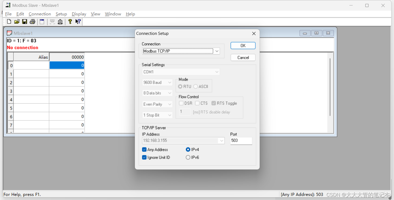The height and width of the screenshot is (200, 394).
Task: Click the value cell in row 2
Action: point(67,82)
